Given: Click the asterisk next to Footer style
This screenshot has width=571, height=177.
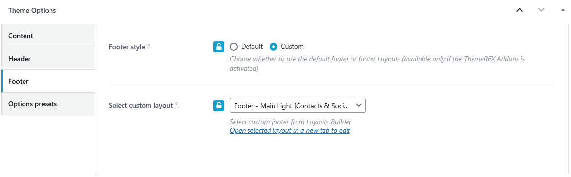Looking at the screenshot, I should point(149,46).
